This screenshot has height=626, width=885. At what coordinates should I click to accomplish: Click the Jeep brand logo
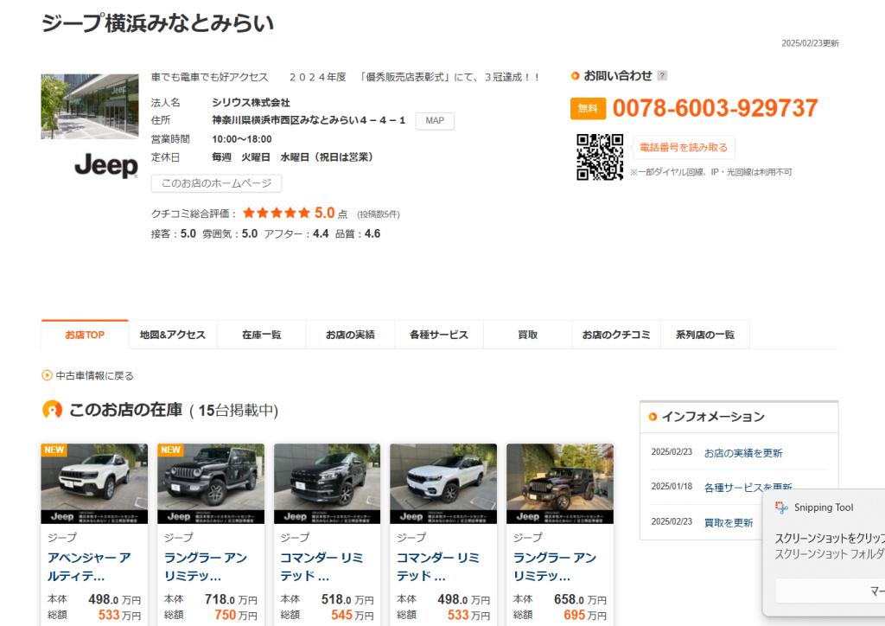(x=105, y=165)
